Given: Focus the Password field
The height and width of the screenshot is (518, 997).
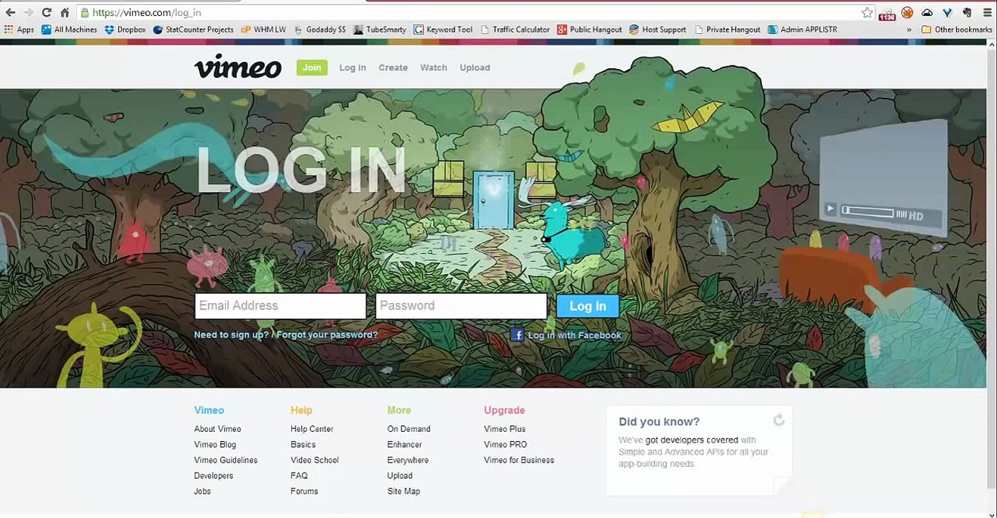Looking at the screenshot, I should (461, 306).
